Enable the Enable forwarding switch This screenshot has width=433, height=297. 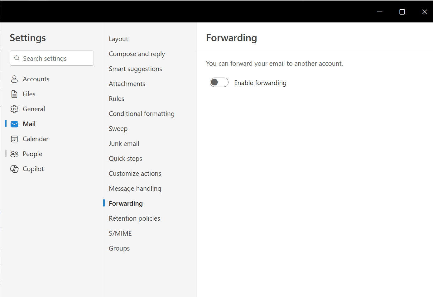(x=219, y=82)
